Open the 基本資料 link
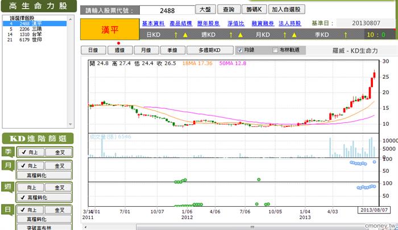Image resolution: width=398 pixels, height=230 pixels. coord(154,23)
